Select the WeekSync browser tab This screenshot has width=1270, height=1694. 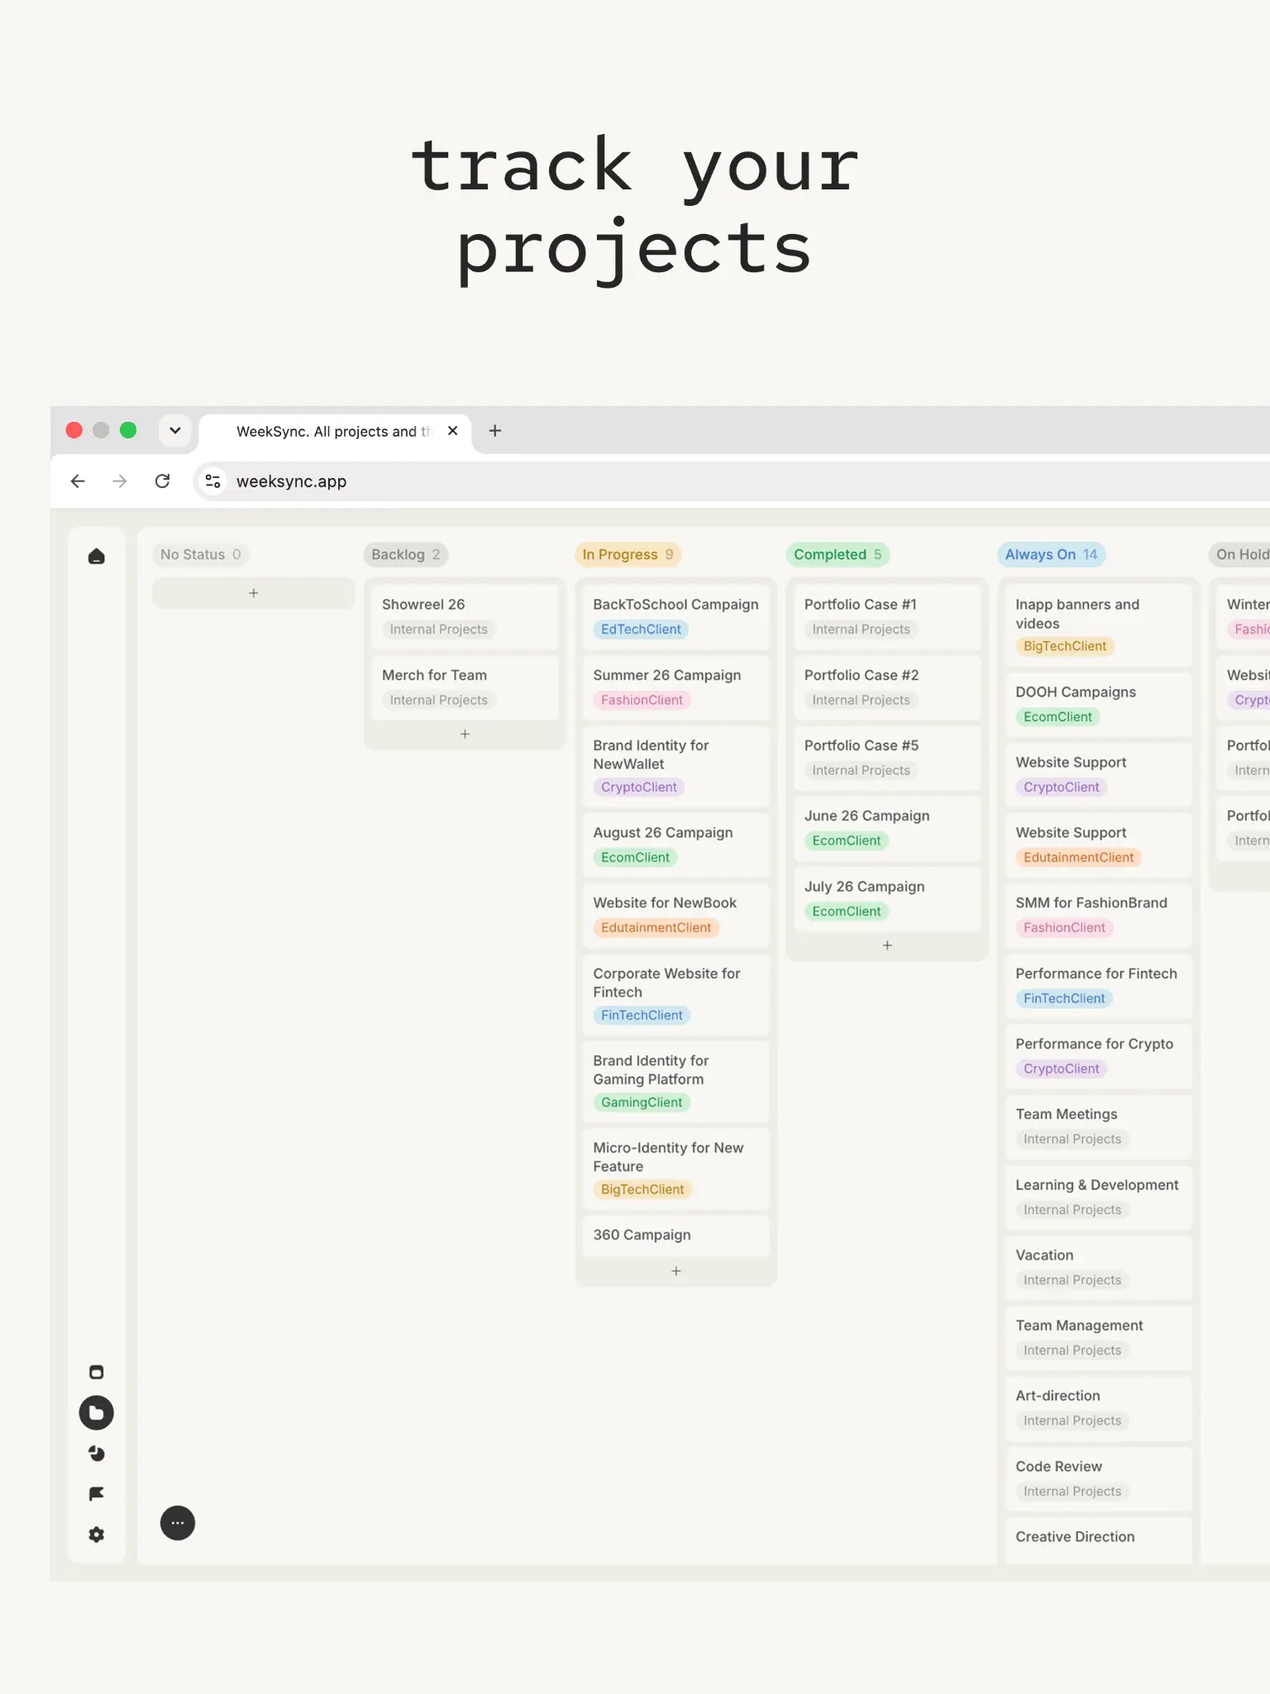(335, 431)
